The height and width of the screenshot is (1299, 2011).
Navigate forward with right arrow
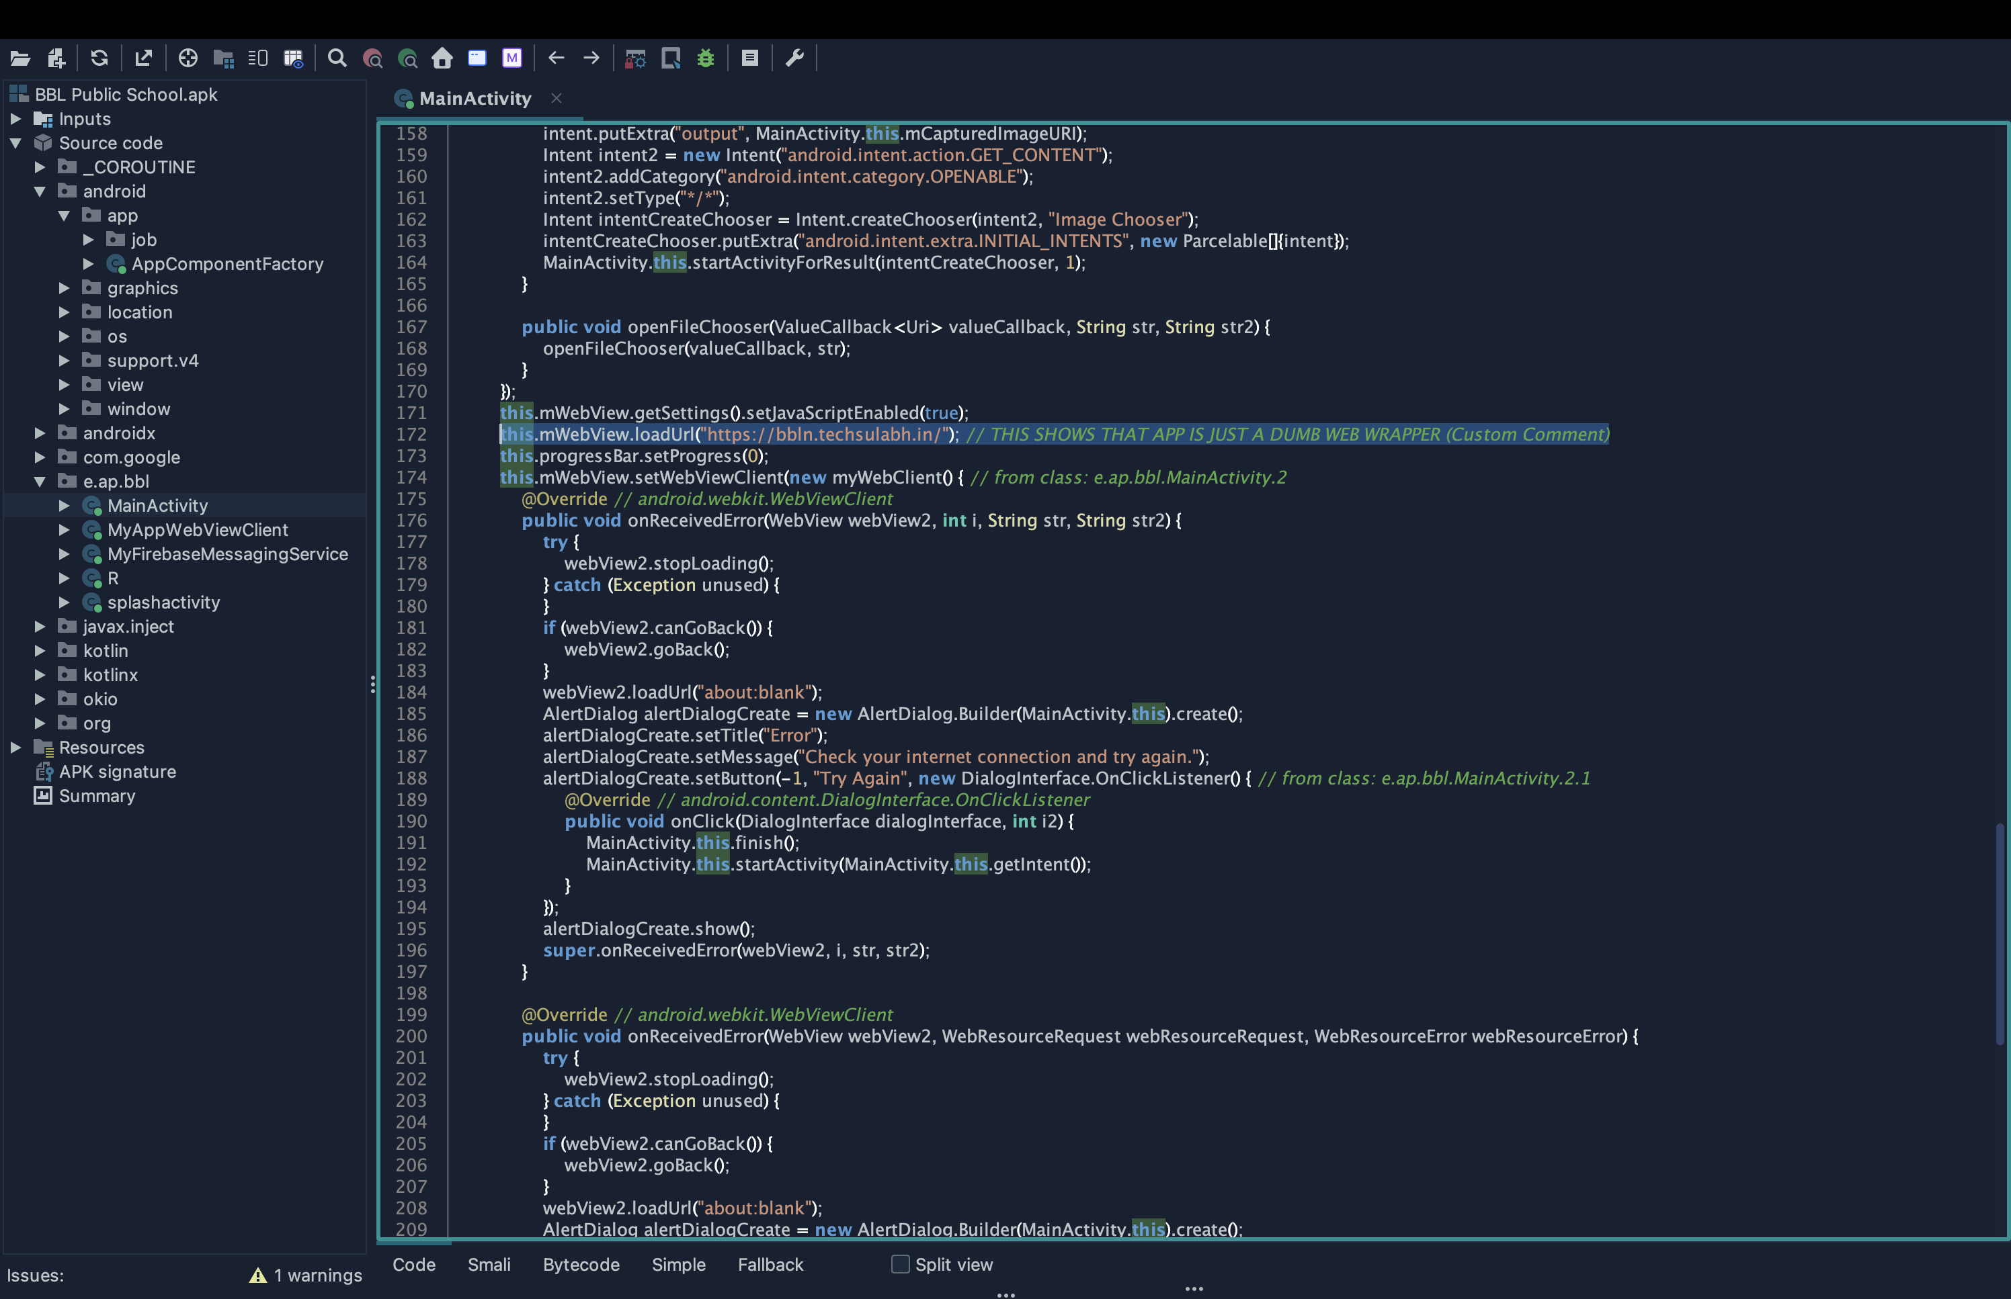coord(591,58)
